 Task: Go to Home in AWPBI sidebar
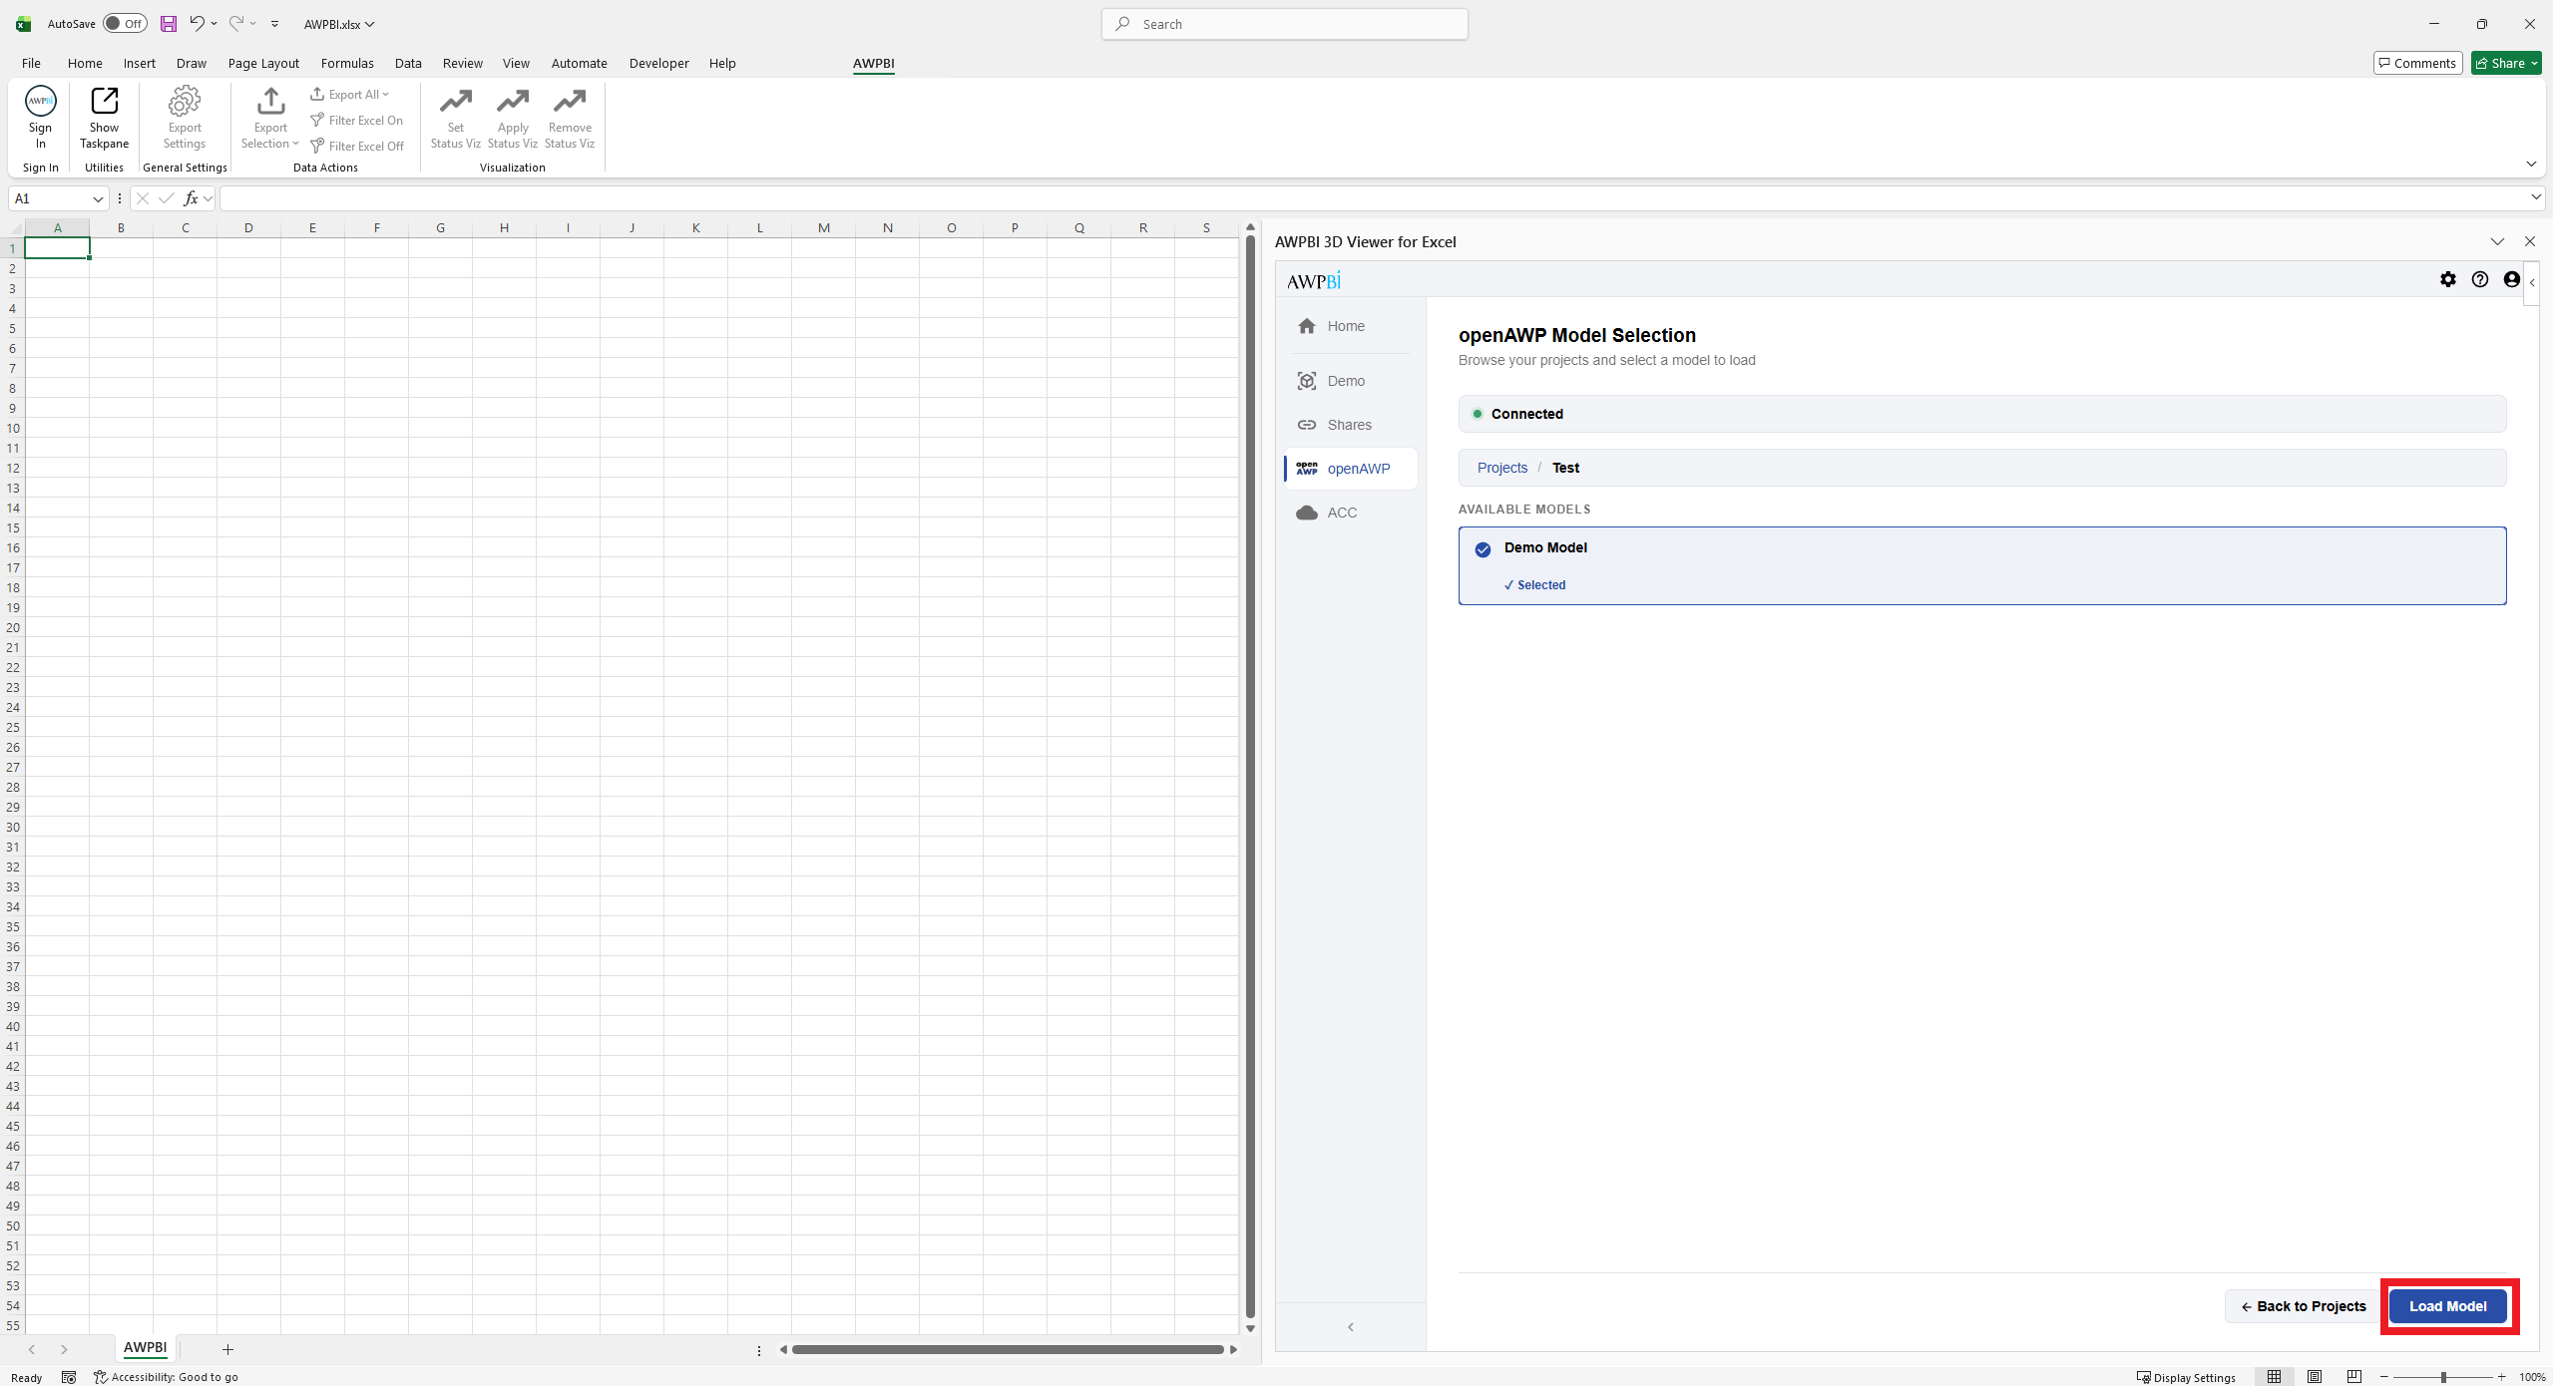(1351, 326)
